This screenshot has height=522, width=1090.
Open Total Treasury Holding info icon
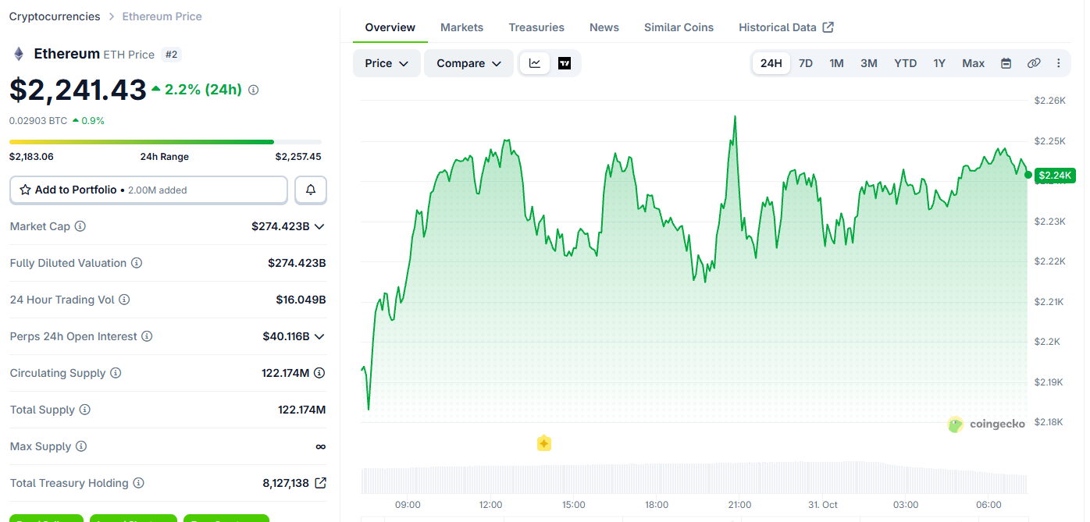tap(138, 483)
